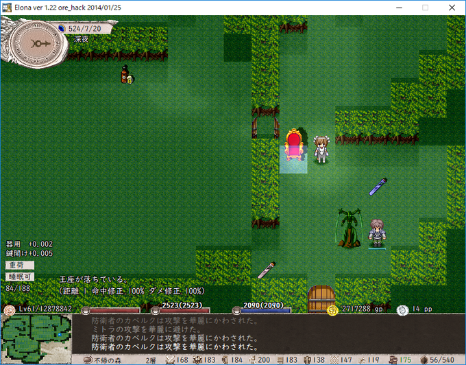Image resolution: width=466 pixels, height=365 pixels.
Task: Click the character level icon beside Lv61
Action: 9,310
